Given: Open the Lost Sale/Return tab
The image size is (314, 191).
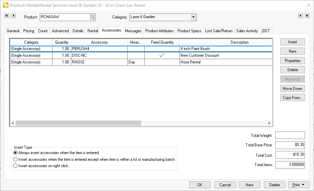Looking at the screenshot, I should click(x=219, y=31).
